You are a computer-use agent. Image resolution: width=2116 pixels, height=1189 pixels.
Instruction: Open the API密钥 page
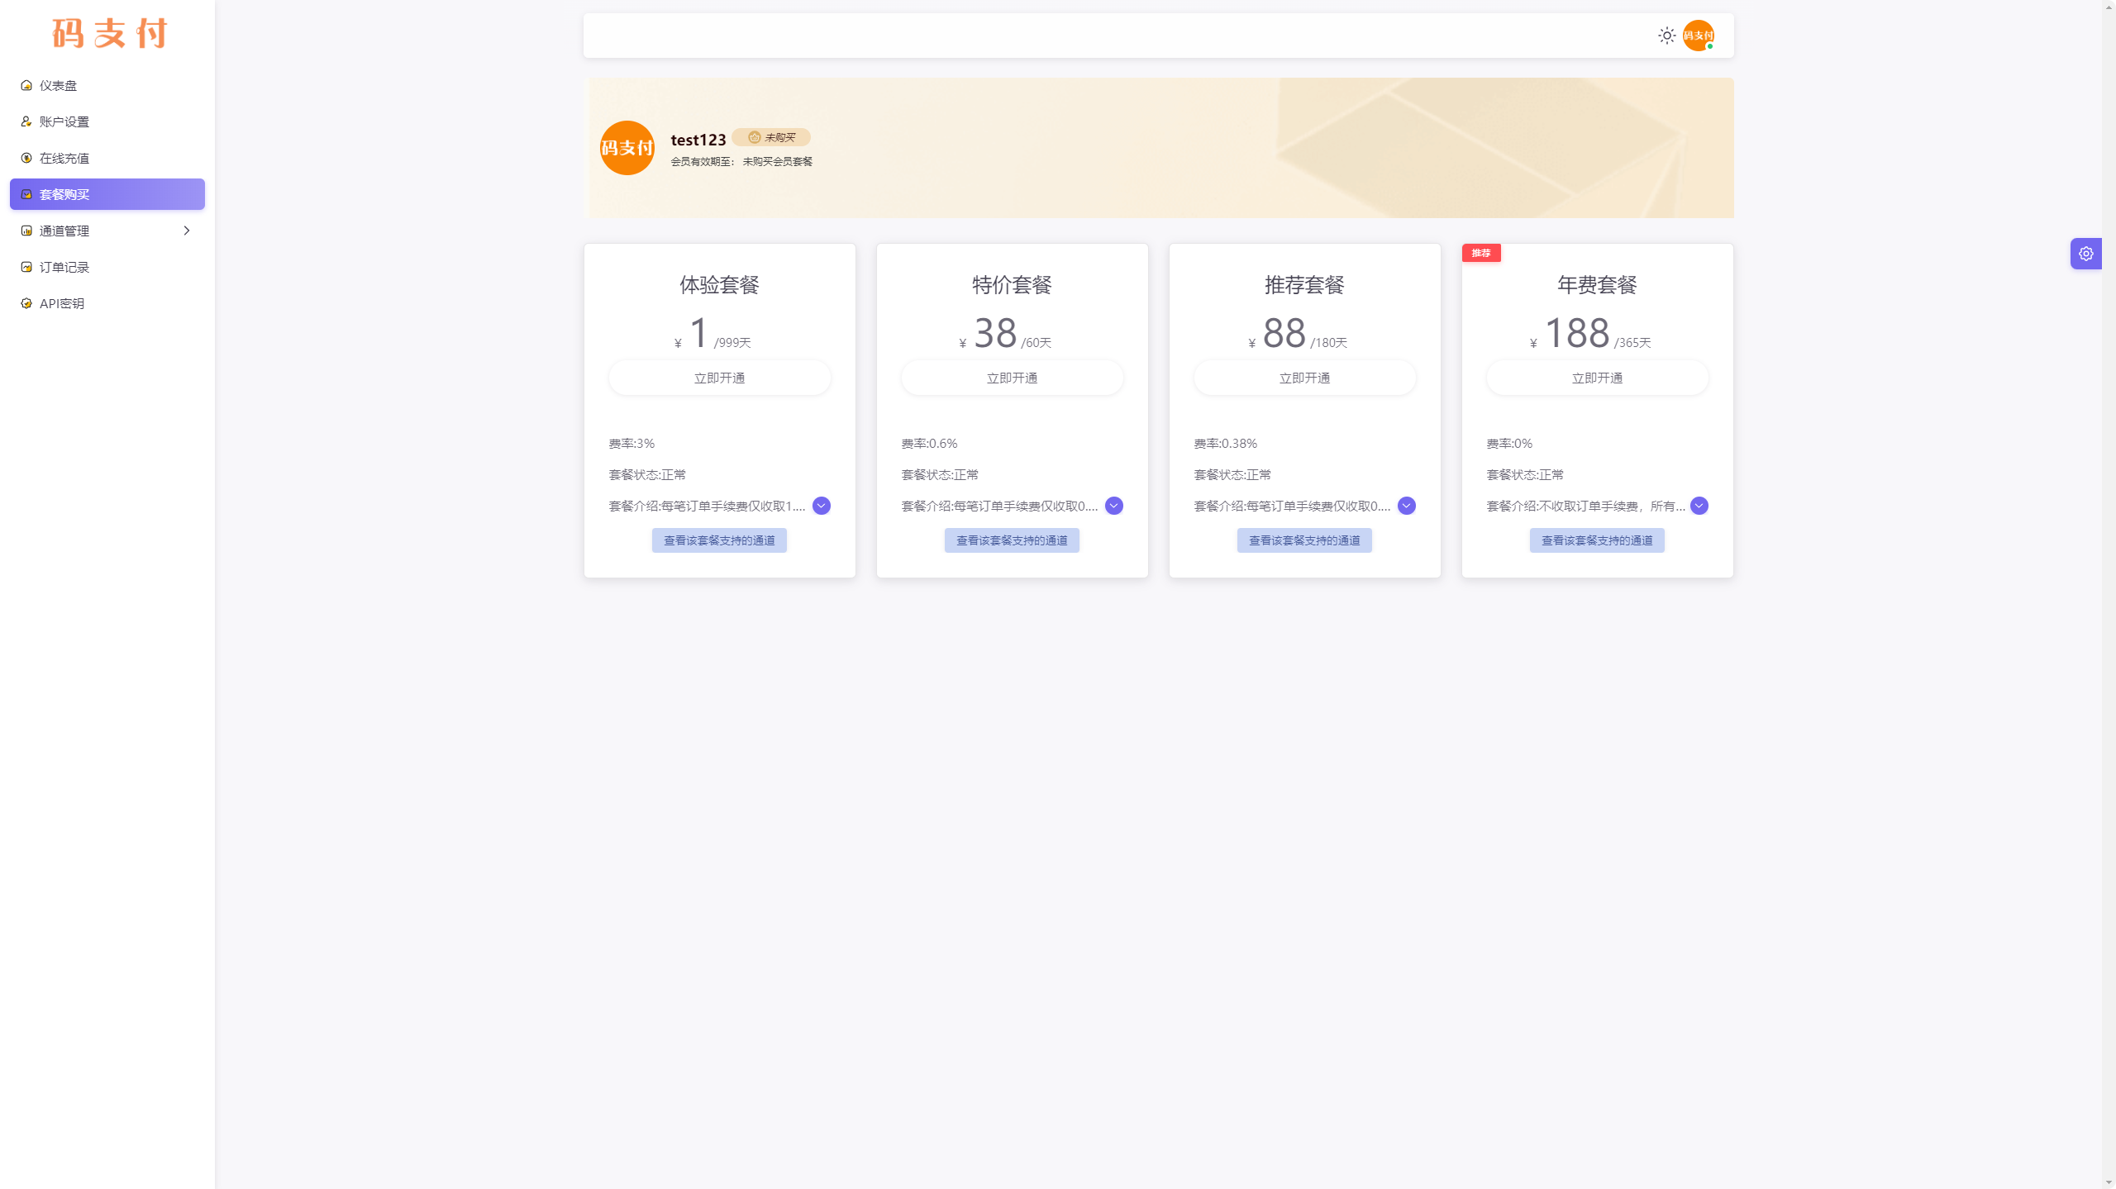tap(62, 302)
